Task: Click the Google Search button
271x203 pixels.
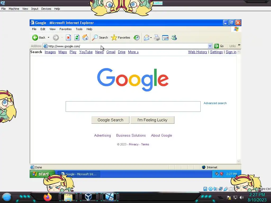Action: 110,120
